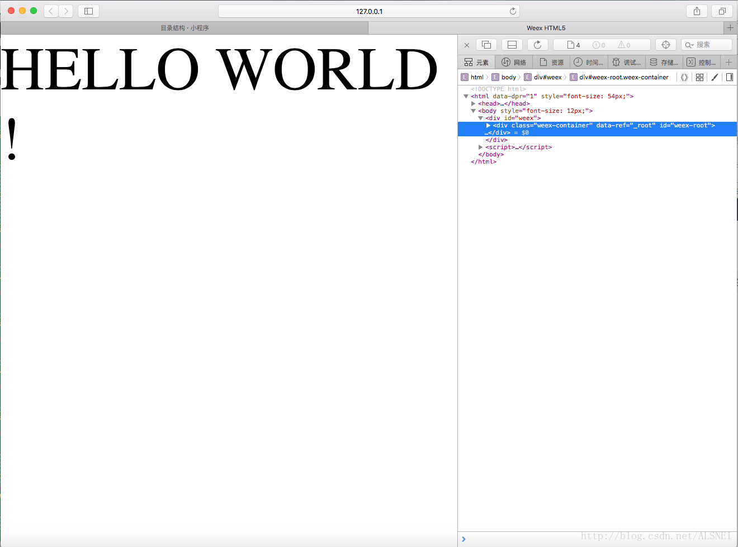738x547 pixels.
Task: Open a new Safari tab
Action: click(x=730, y=28)
